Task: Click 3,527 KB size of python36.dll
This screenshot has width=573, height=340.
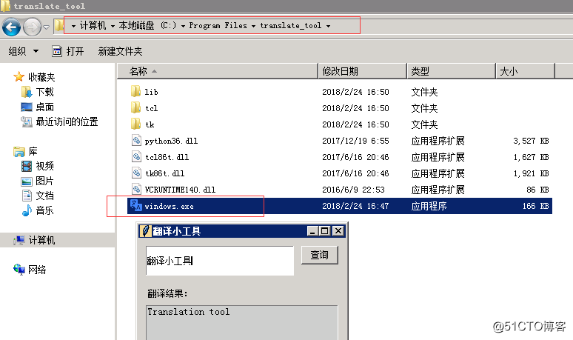Action: [x=531, y=141]
